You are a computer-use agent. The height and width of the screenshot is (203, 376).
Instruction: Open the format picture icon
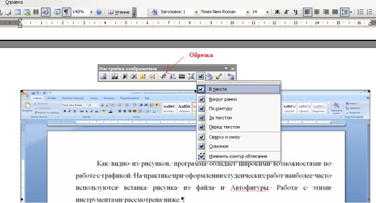tap(209, 76)
